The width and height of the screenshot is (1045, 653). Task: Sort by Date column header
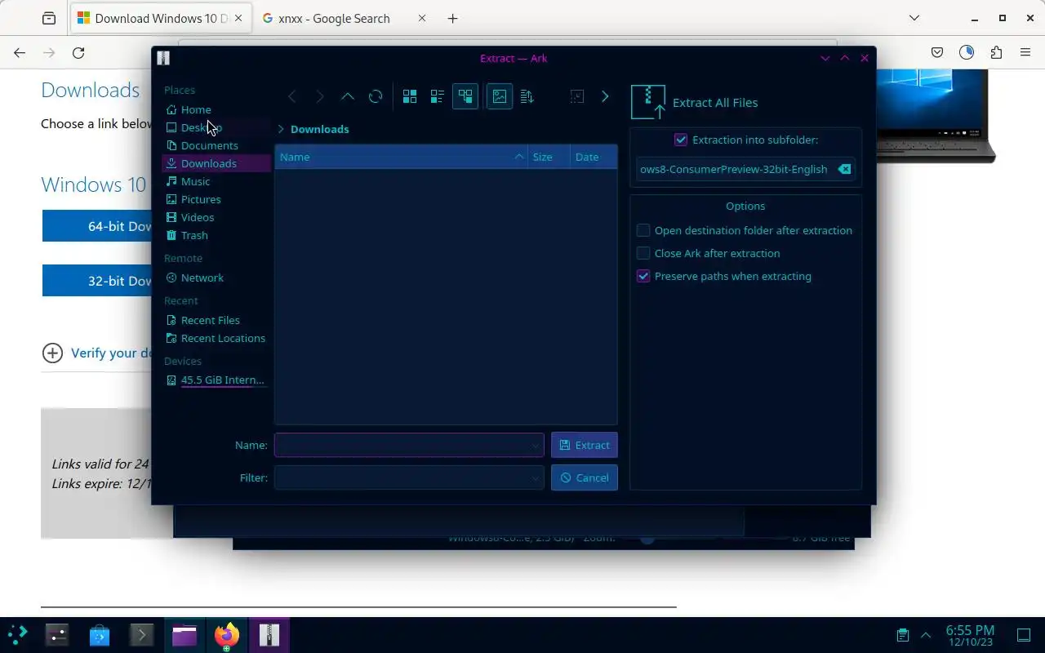pyautogui.click(x=594, y=157)
